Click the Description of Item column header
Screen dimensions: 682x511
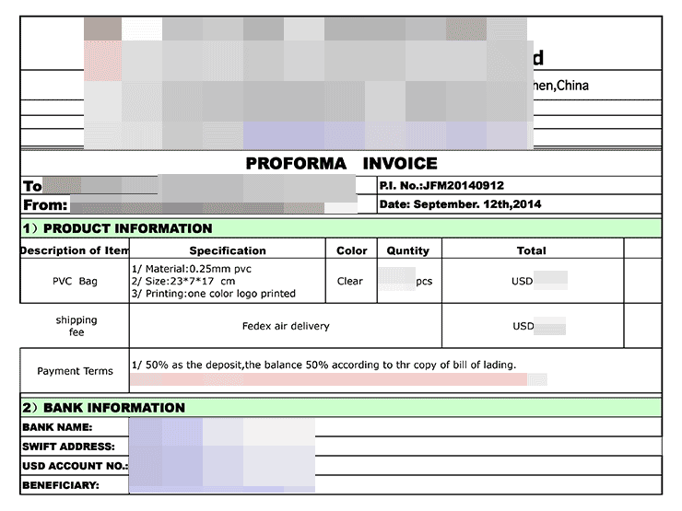75,250
